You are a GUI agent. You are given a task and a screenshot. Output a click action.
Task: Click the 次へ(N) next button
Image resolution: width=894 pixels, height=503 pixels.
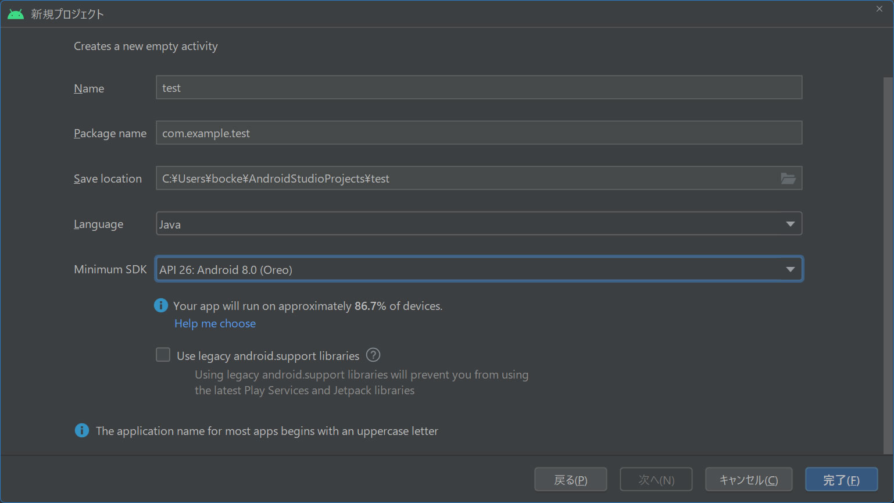[x=656, y=480]
